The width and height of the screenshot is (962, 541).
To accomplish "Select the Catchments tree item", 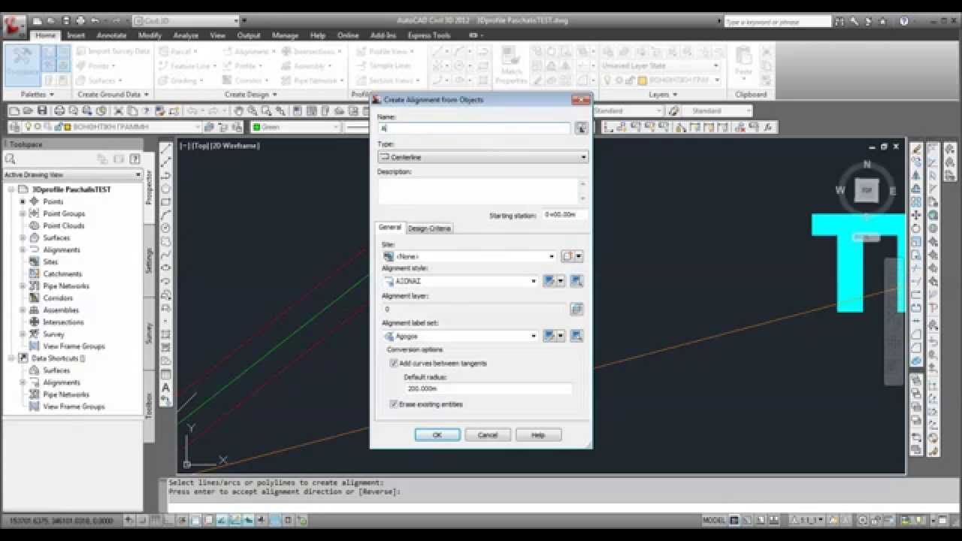I will (62, 274).
